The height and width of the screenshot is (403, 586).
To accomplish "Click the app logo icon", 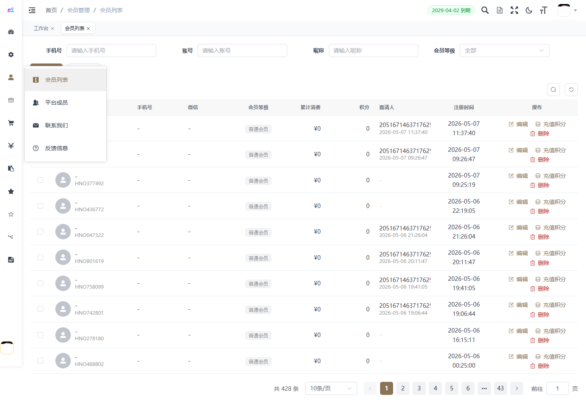I will click(x=11, y=10).
